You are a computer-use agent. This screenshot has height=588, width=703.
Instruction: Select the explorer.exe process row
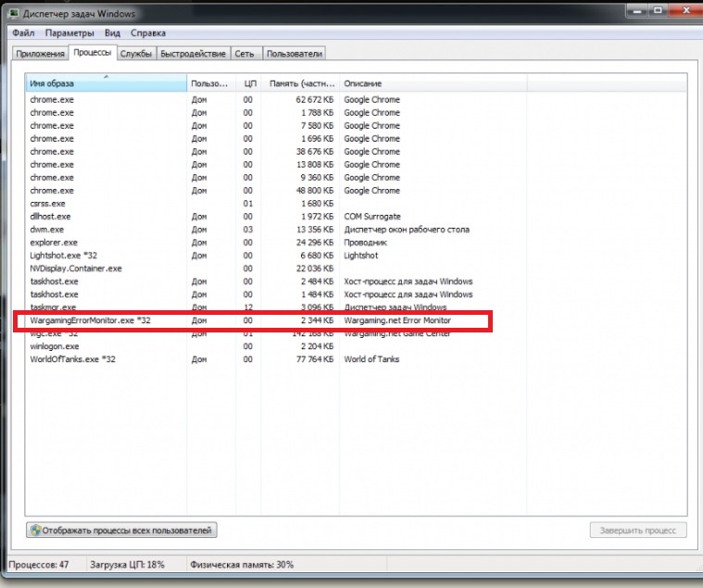pos(356,243)
